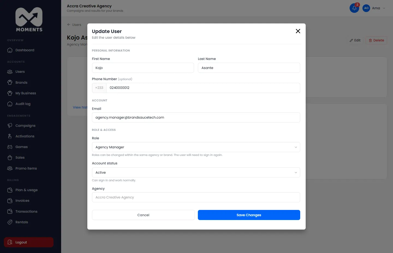
Task: Click the Promo items icon
Action: (10, 168)
